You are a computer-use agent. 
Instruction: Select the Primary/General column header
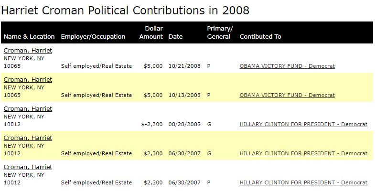pos(219,32)
